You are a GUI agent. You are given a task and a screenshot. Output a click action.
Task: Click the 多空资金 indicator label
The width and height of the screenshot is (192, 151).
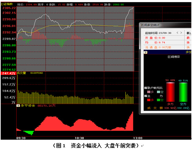point(28,106)
